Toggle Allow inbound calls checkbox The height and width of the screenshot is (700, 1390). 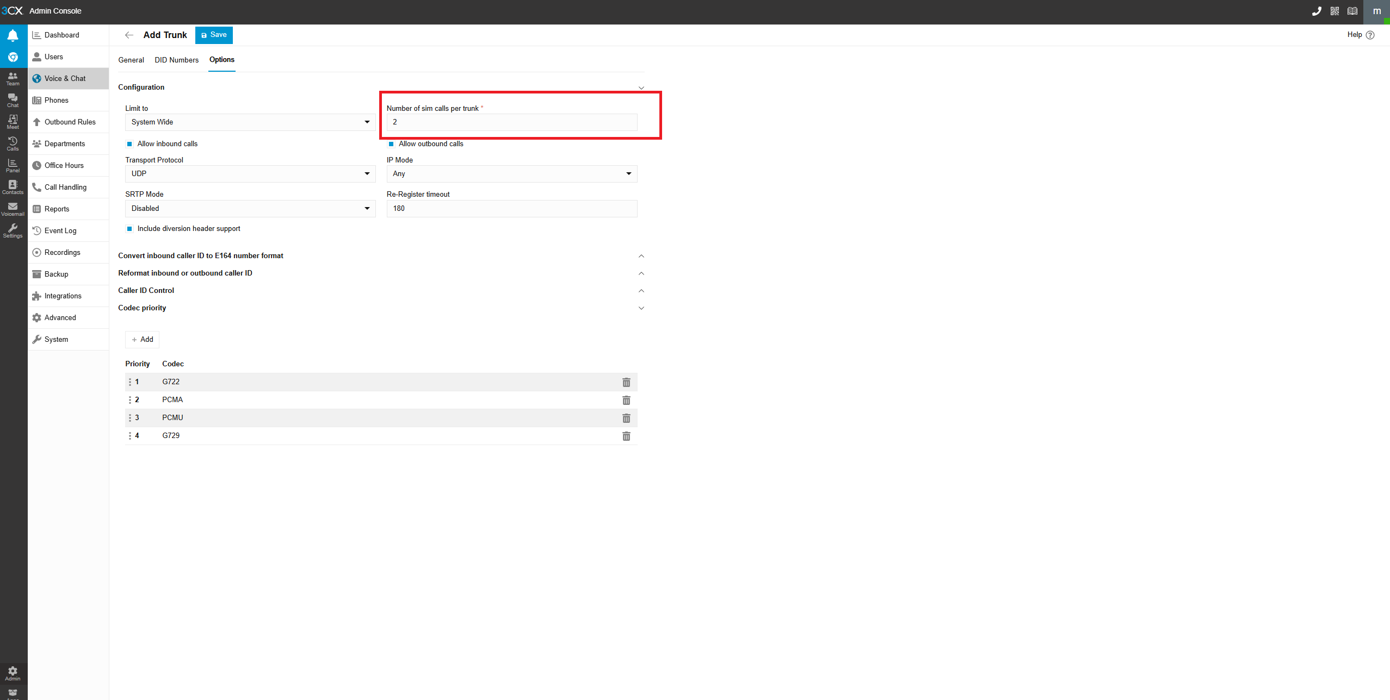point(129,144)
